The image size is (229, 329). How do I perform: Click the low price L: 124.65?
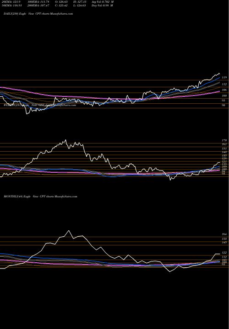coord(80,5)
